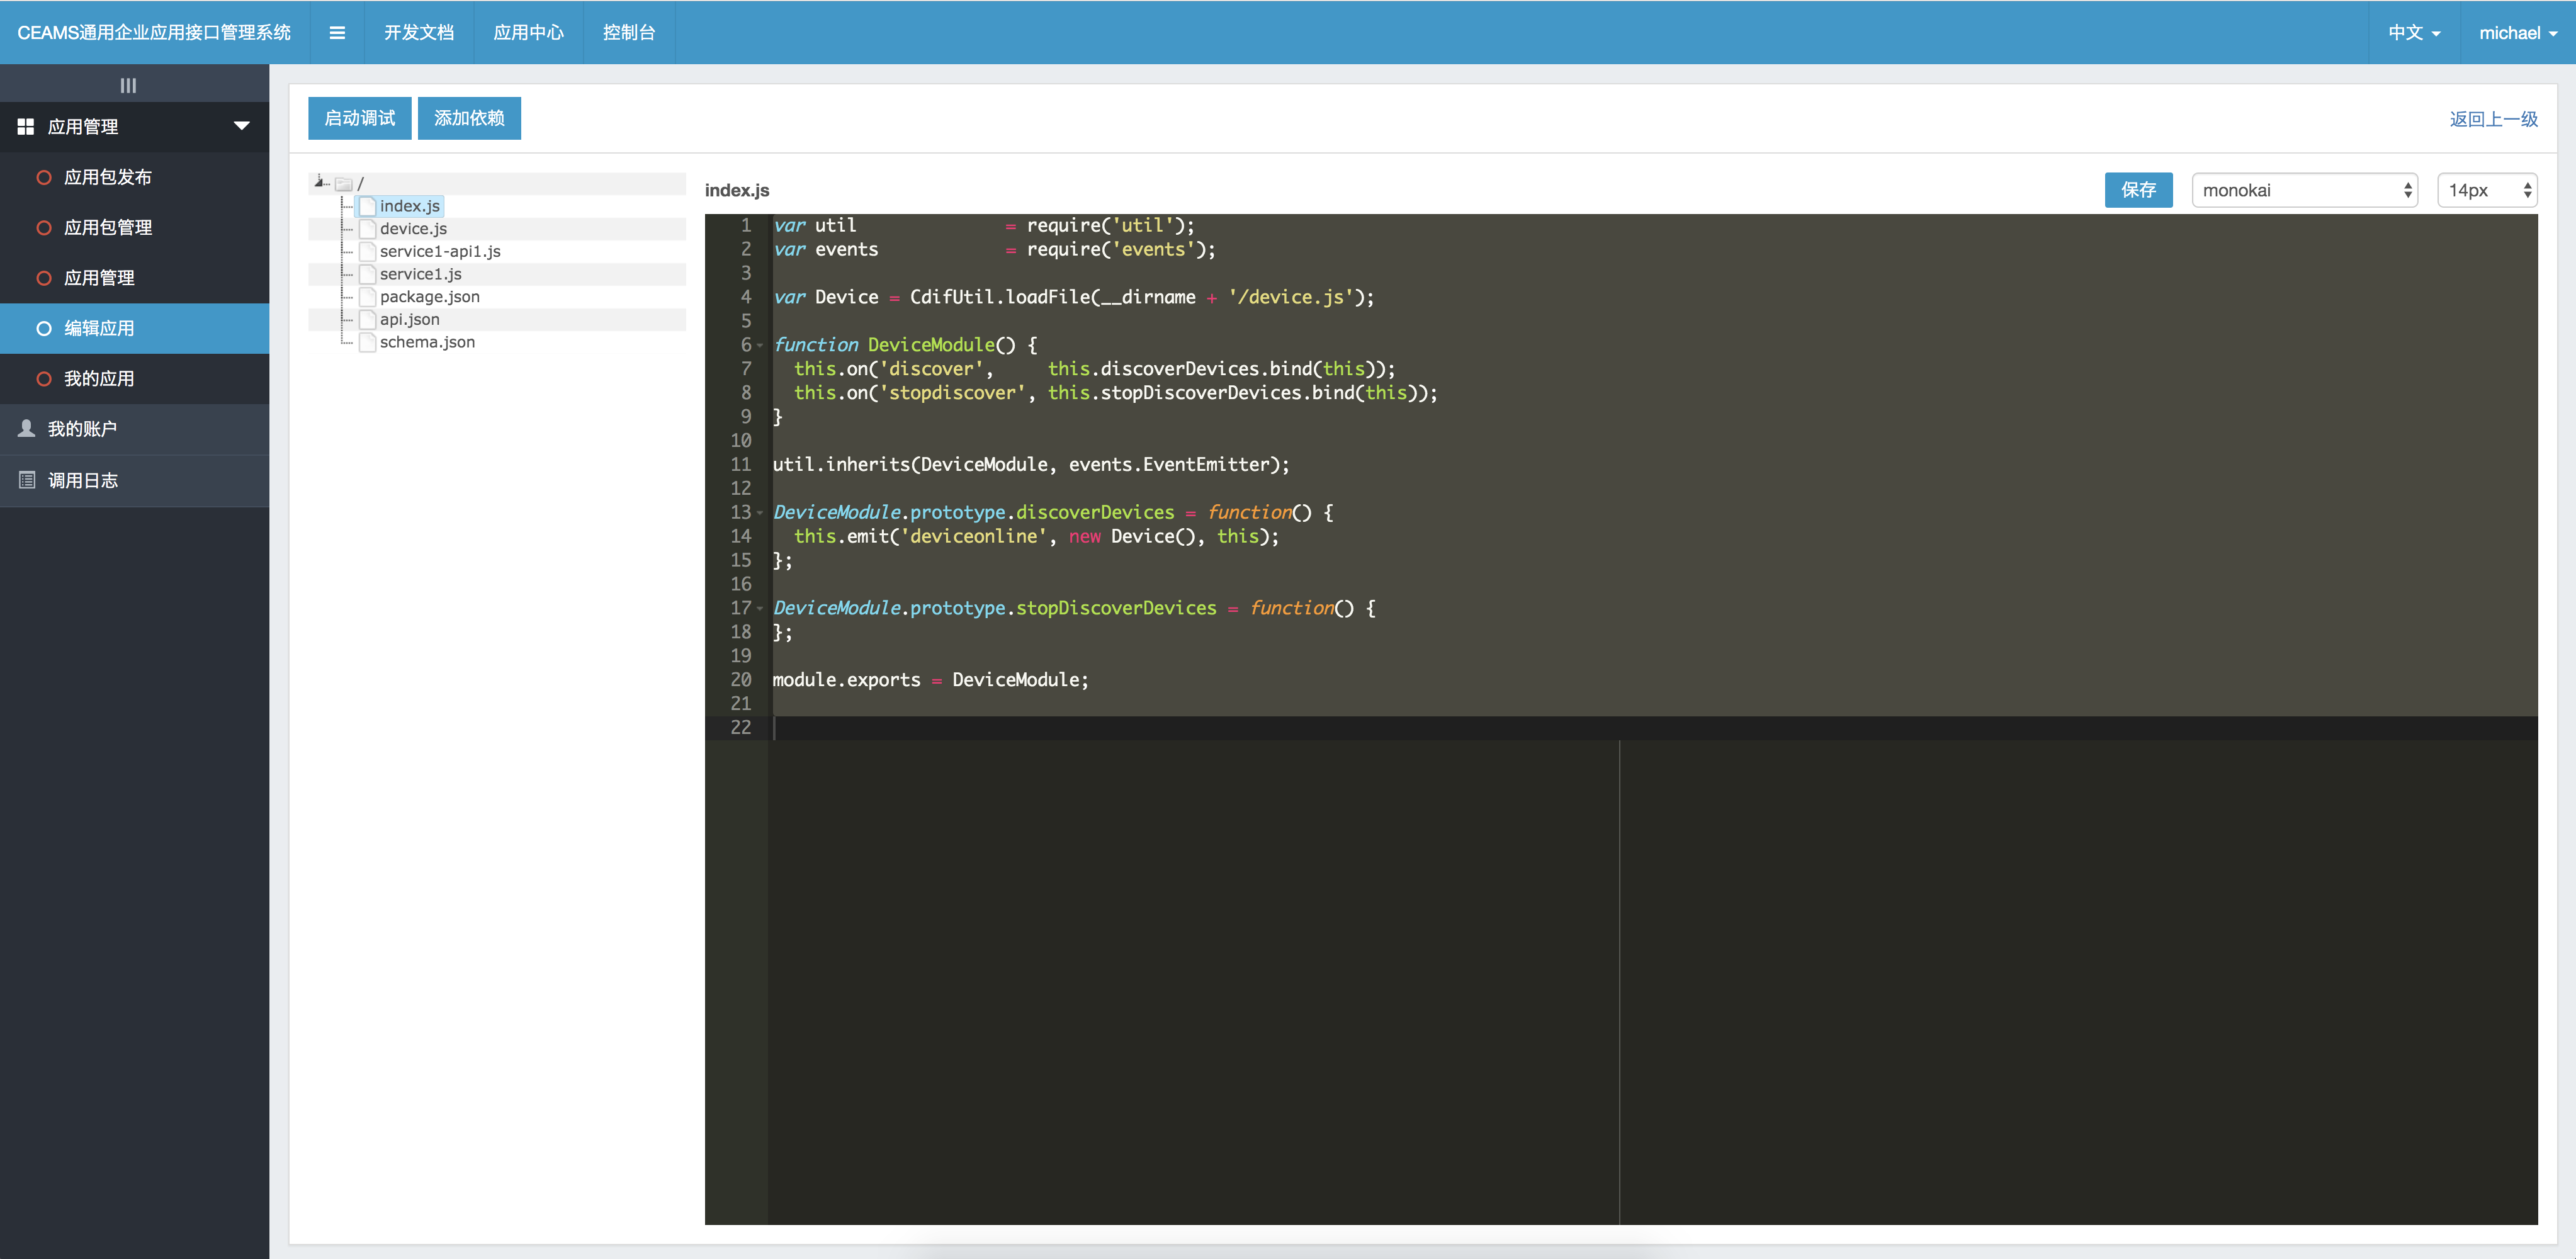Collapse the 应用管理 section with its arrow

click(x=241, y=126)
